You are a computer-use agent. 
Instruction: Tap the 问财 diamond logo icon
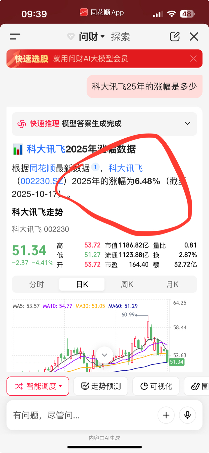[x=71, y=37]
